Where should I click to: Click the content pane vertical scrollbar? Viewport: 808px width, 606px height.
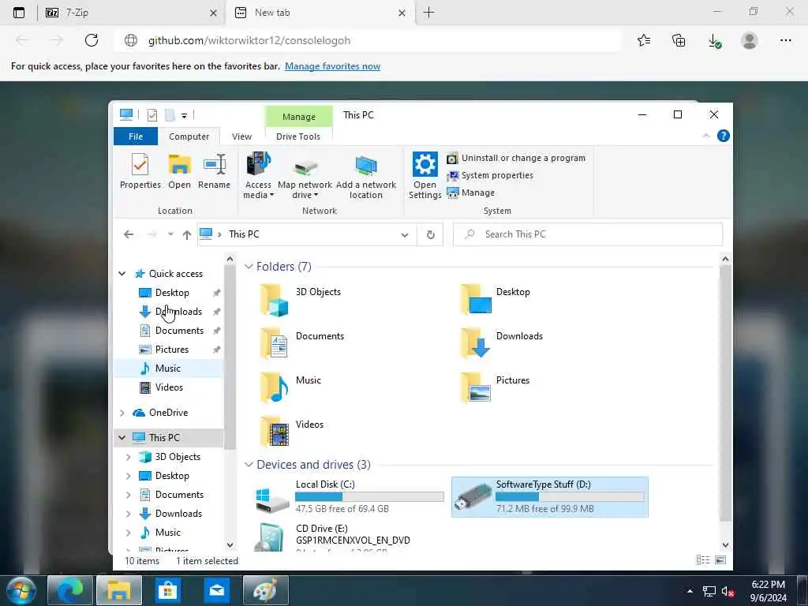(726, 393)
